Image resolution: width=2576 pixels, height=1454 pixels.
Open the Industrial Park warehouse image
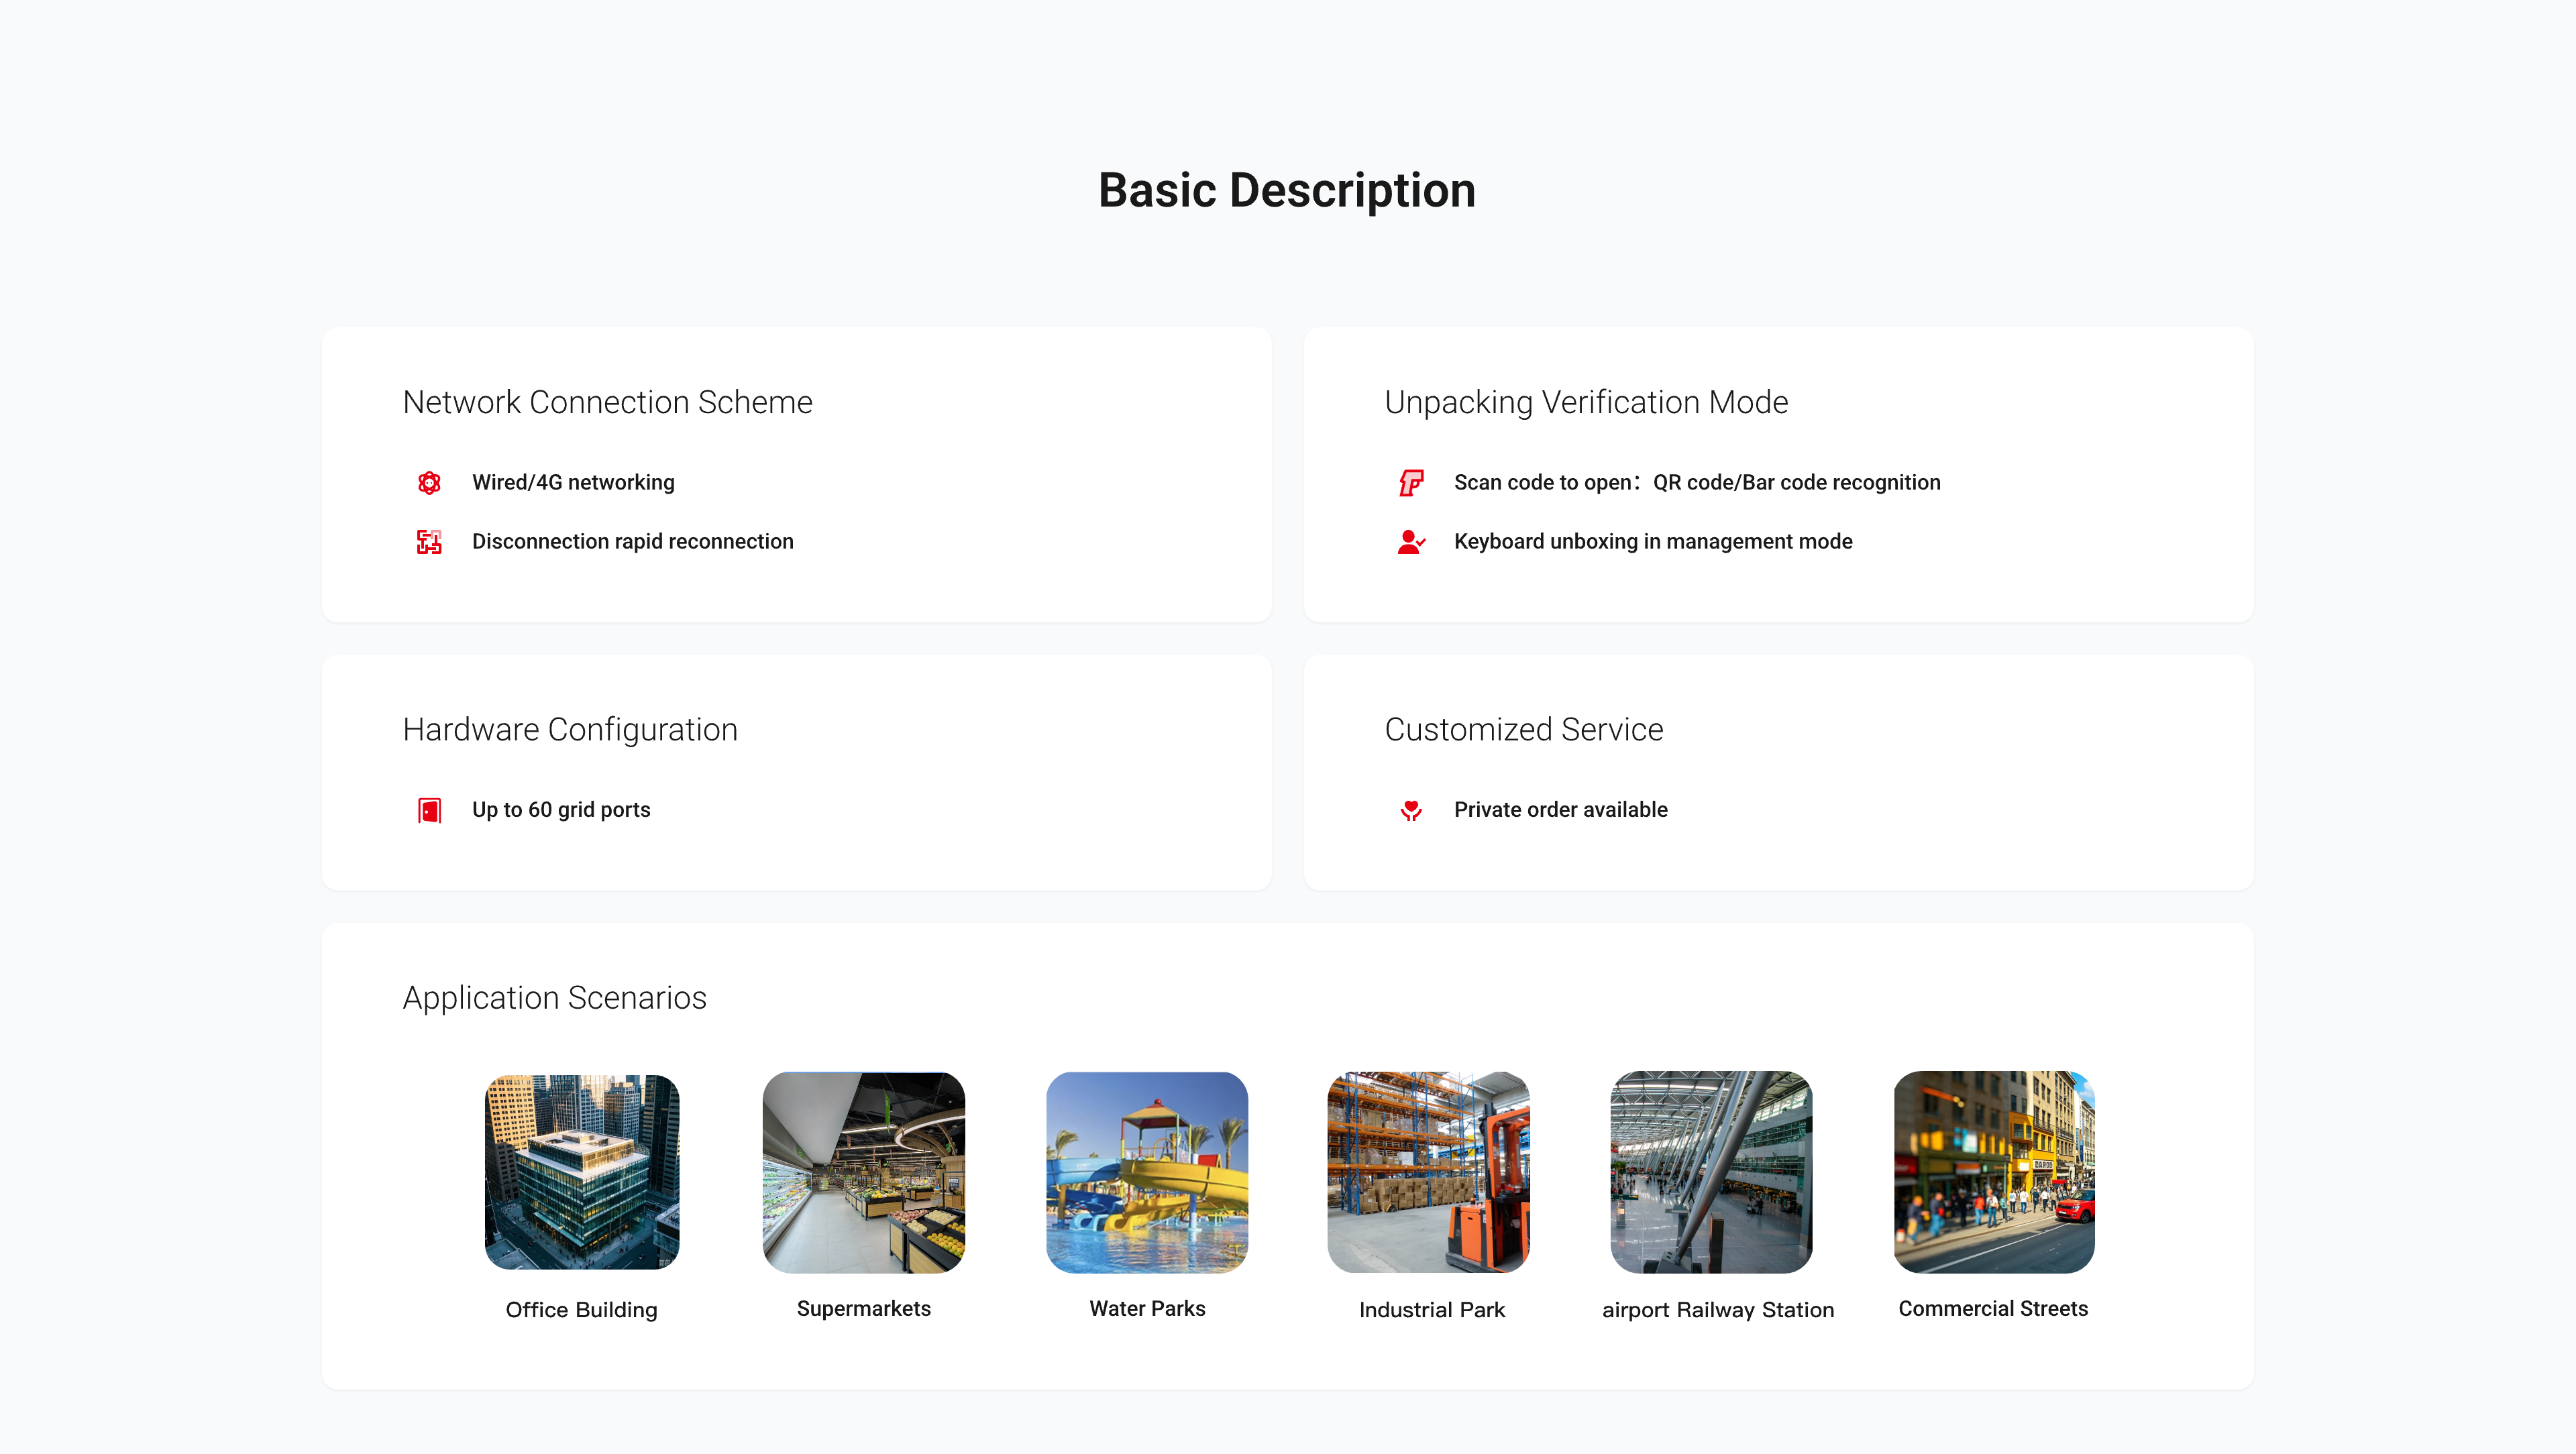[1429, 1172]
